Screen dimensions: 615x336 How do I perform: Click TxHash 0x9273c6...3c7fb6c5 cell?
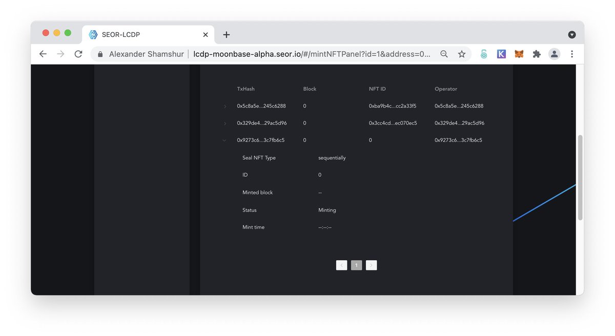click(260, 140)
